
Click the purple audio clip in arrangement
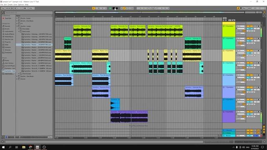point(129,117)
